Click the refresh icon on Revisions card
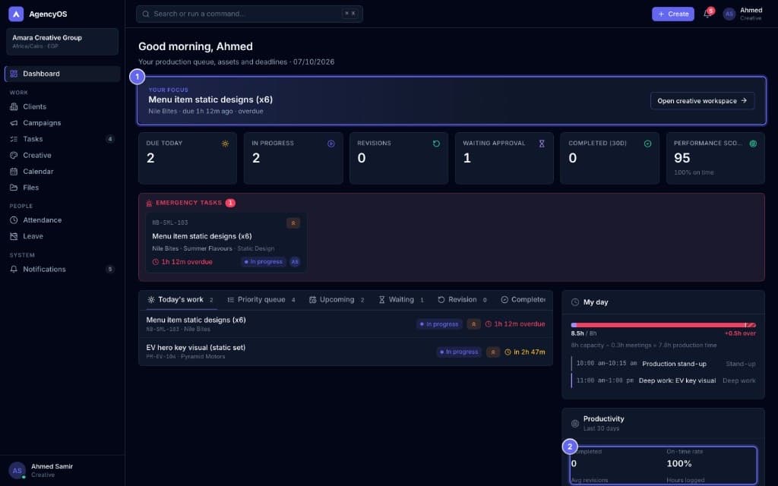This screenshot has height=486, width=778. 437,144
